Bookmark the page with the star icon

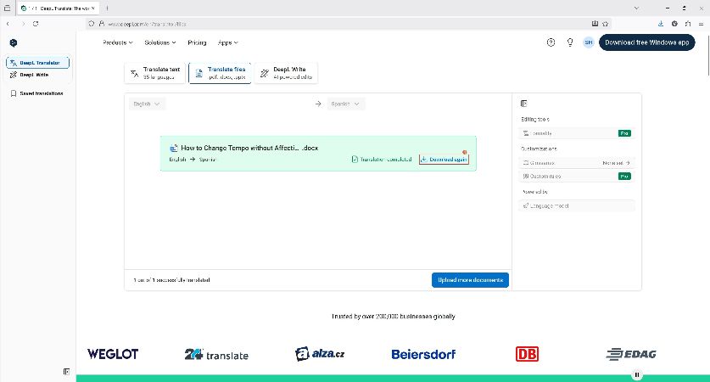click(605, 24)
